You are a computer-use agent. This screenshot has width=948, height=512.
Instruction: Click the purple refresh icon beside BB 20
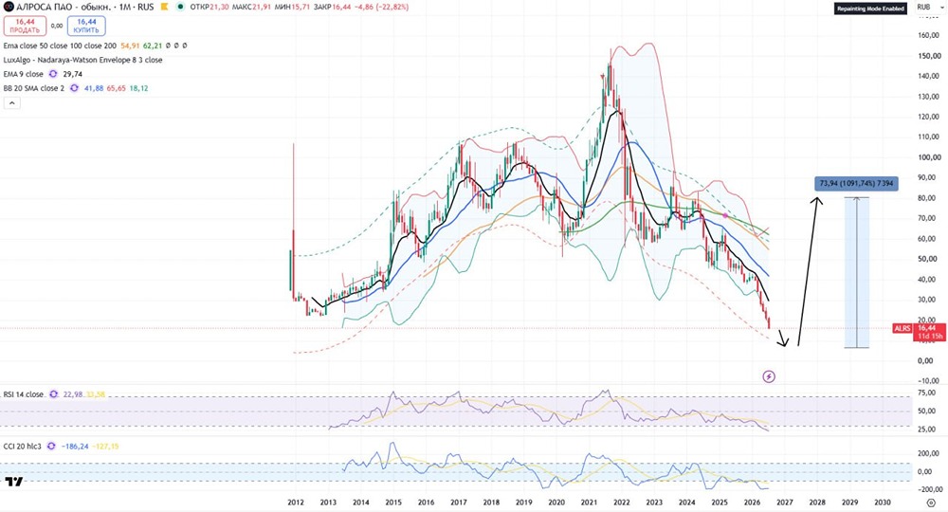[x=74, y=88]
